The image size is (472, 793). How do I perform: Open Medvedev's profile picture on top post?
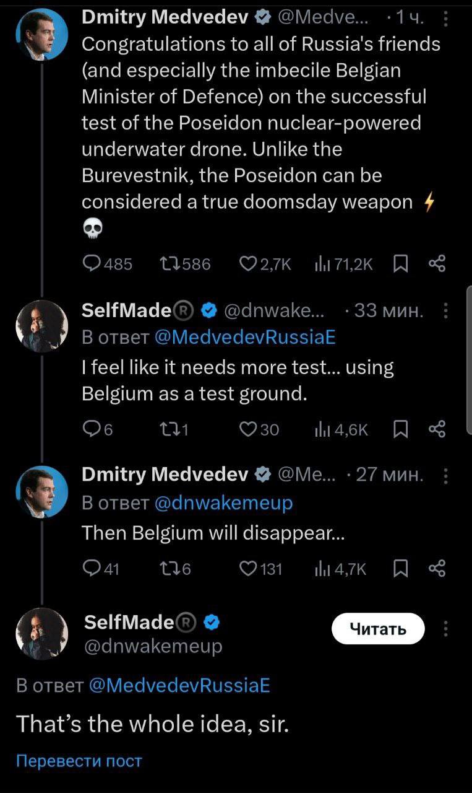tap(41, 35)
